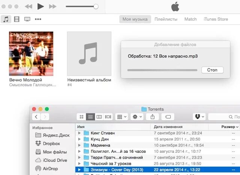Click the Finder edit tags button
240x175 pixels.
click(x=168, y=117)
